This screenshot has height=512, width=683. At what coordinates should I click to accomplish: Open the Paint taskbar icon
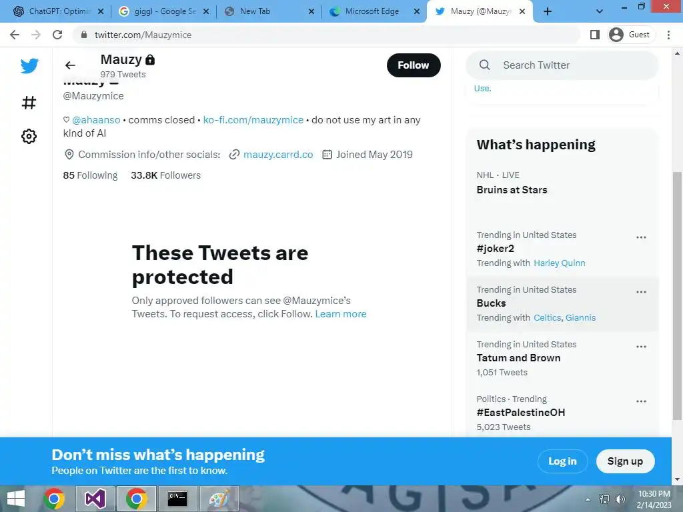219,499
